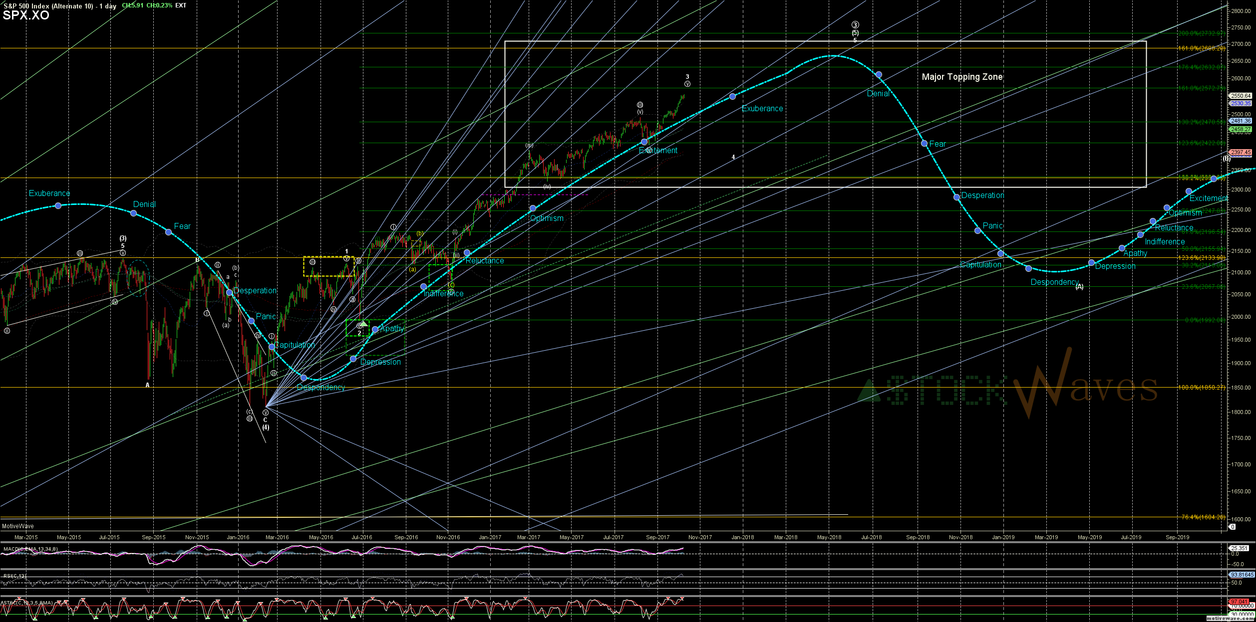The width and height of the screenshot is (1256, 622).
Task: Select the Despondency label near Feb-2019
Action: point(1054,282)
